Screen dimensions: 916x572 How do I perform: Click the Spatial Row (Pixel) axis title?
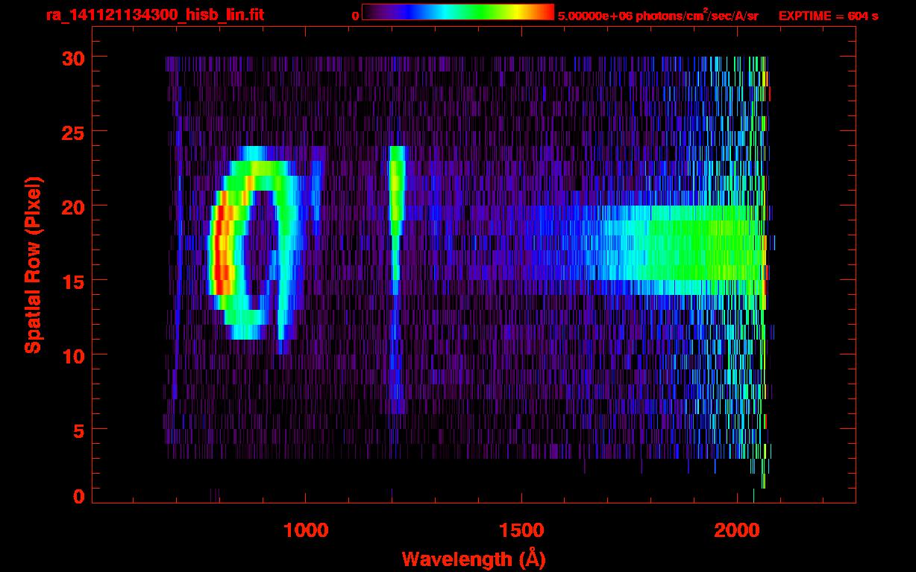(33, 265)
